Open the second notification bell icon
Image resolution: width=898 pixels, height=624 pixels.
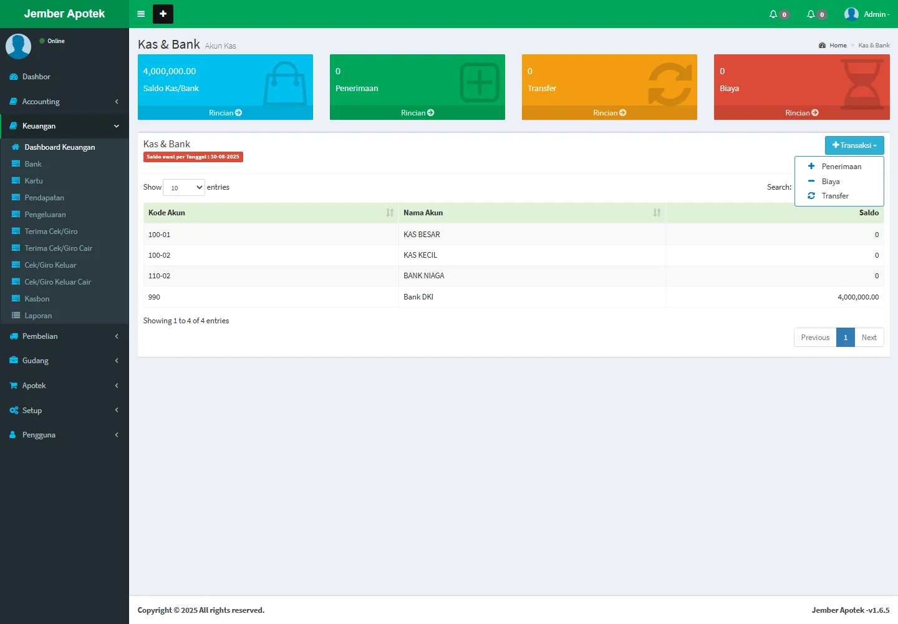[x=811, y=14]
